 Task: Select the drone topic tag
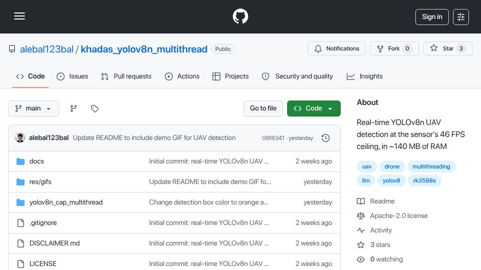tap(392, 166)
